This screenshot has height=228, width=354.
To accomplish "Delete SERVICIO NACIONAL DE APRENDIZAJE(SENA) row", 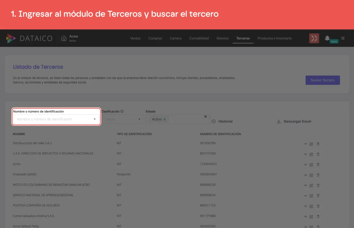I will (318, 196).
